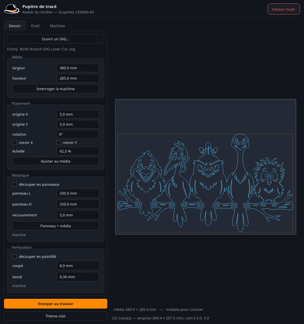Increase coupé with its up stepper
The width and height of the screenshot is (304, 324).
click(x=96, y=264)
